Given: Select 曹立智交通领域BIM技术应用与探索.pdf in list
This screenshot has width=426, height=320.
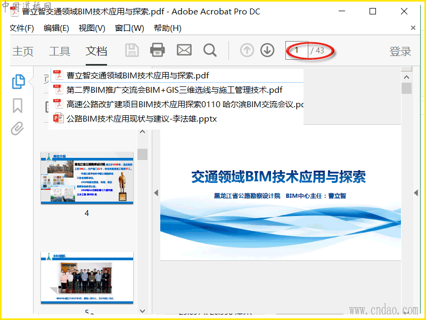Looking at the screenshot, I should [x=177, y=75].
